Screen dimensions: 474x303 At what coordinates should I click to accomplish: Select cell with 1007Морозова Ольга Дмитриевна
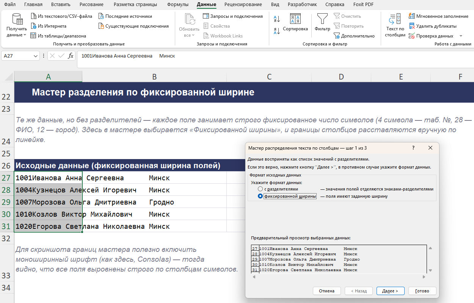48,202
